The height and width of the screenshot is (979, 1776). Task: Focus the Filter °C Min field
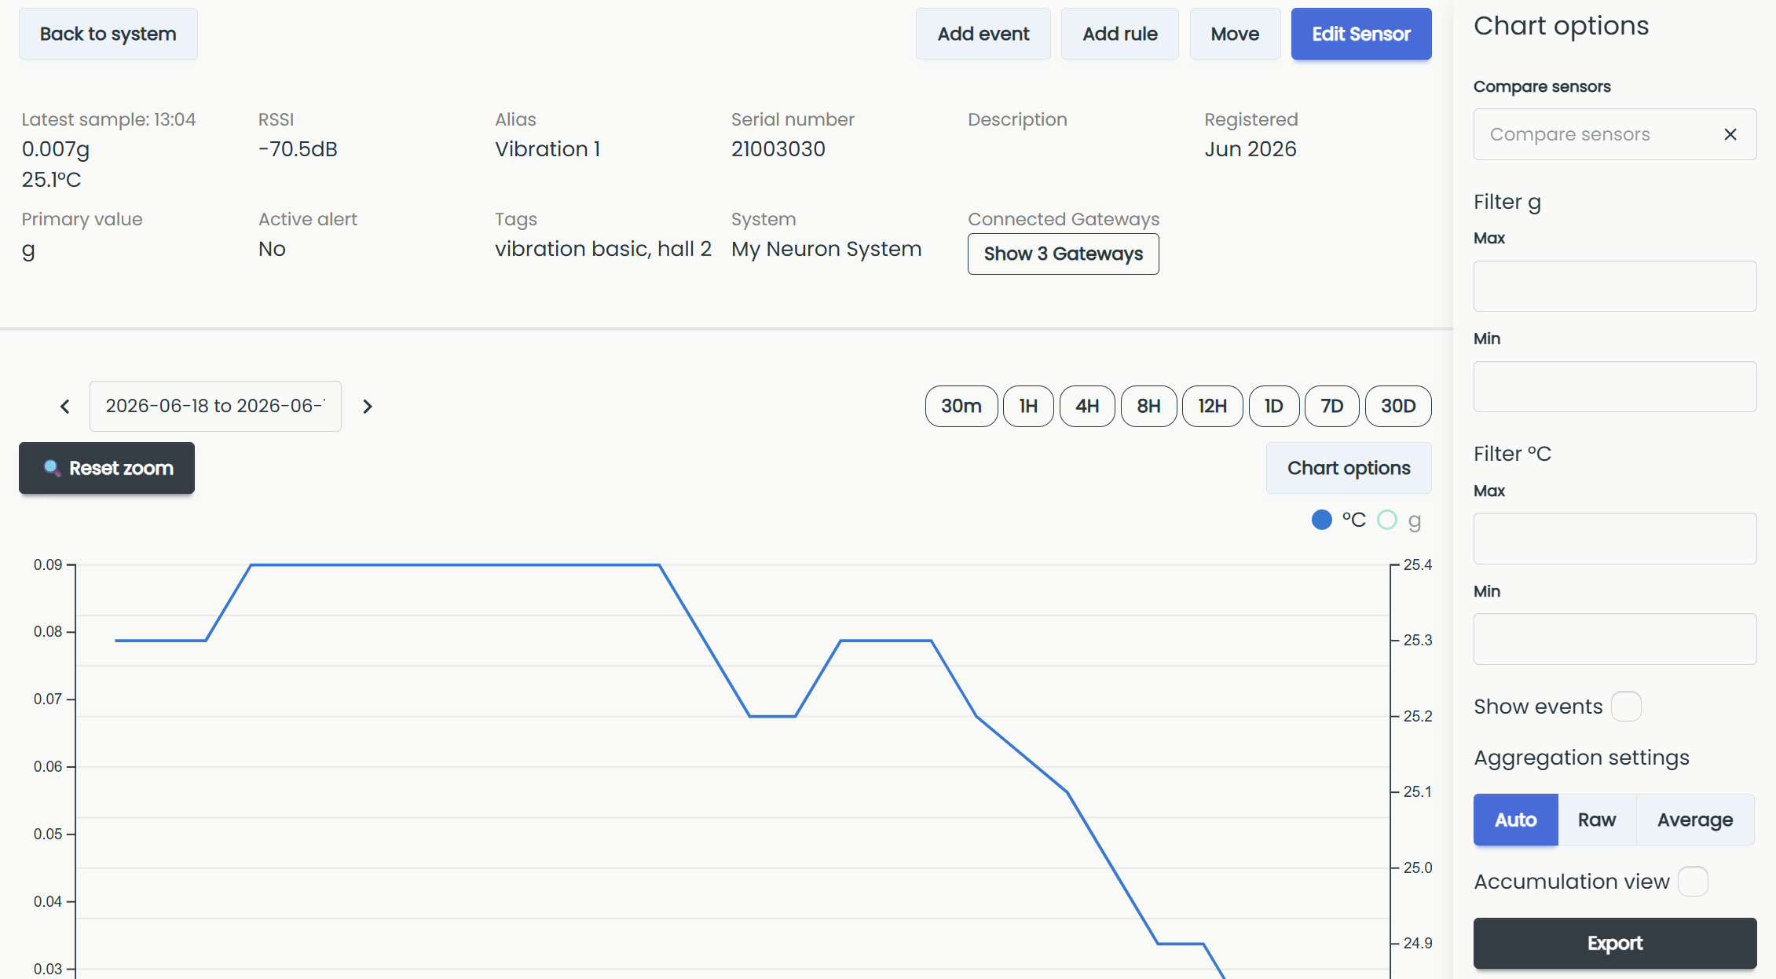pos(1615,639)
